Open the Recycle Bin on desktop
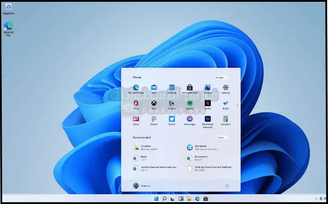328x204 pixels. 8,8
